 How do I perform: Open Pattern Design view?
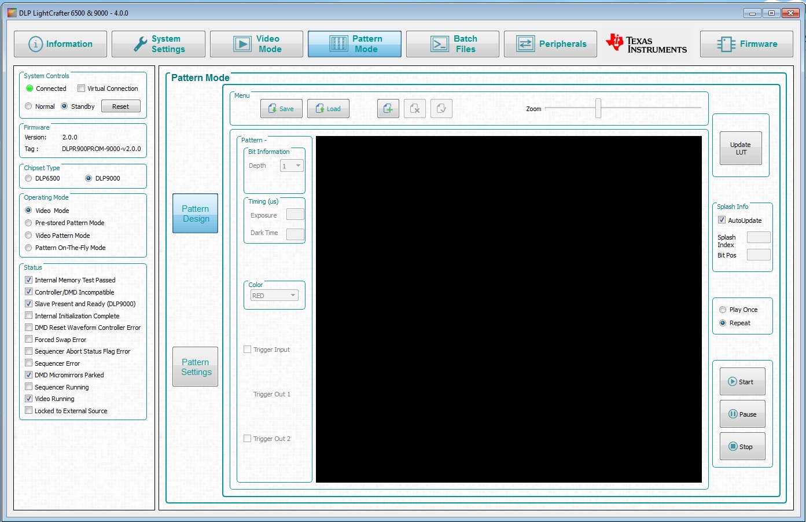(x=196, y=214)
